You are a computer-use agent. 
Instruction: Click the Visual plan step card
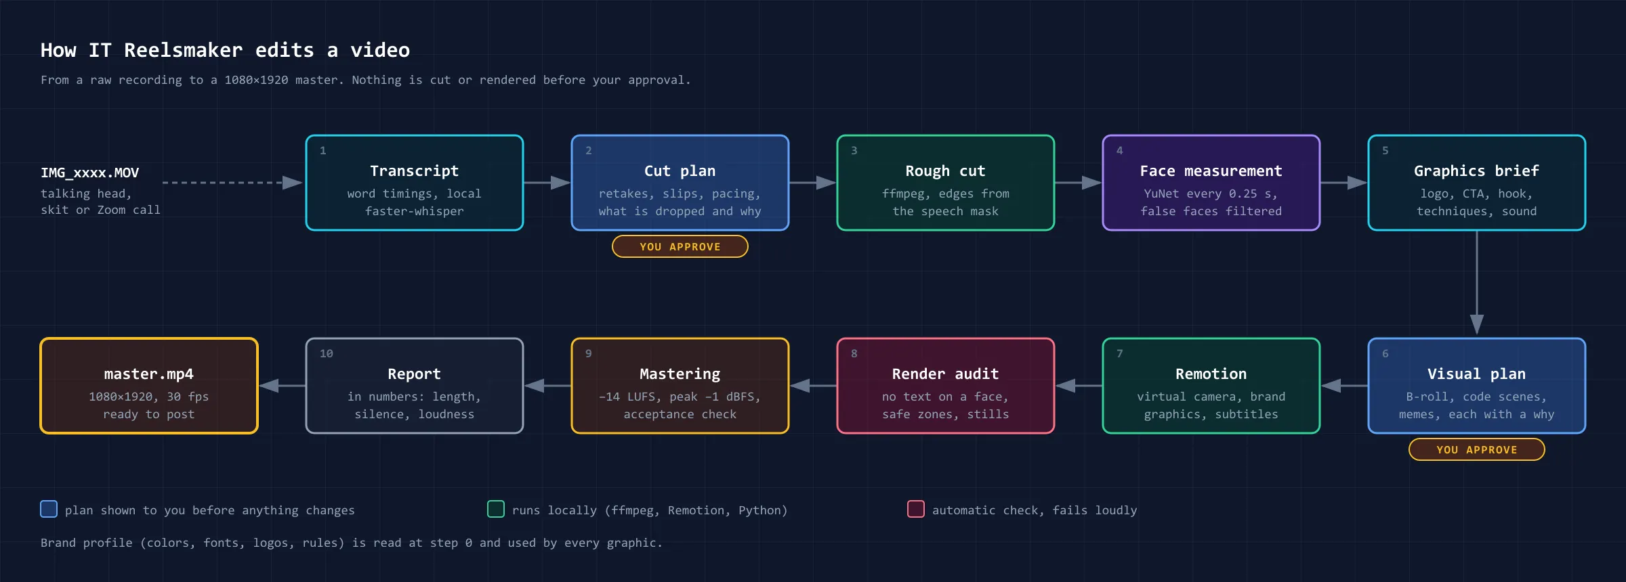pyautogui.click(x=1477, y=386)
